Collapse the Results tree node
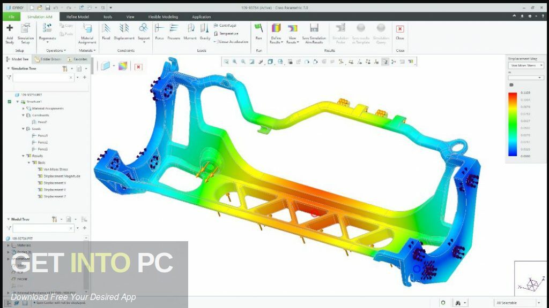Image resolution: width=549 pixels, height=308 pixels. tap(24, 156)
